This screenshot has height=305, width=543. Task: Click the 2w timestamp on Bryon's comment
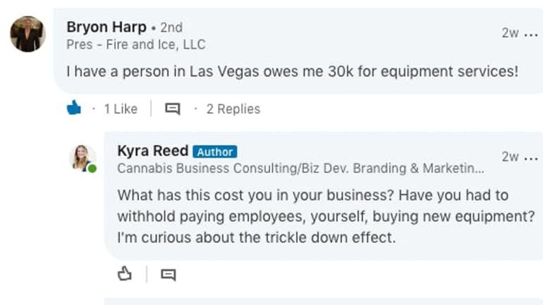click(x=510, y=33)
